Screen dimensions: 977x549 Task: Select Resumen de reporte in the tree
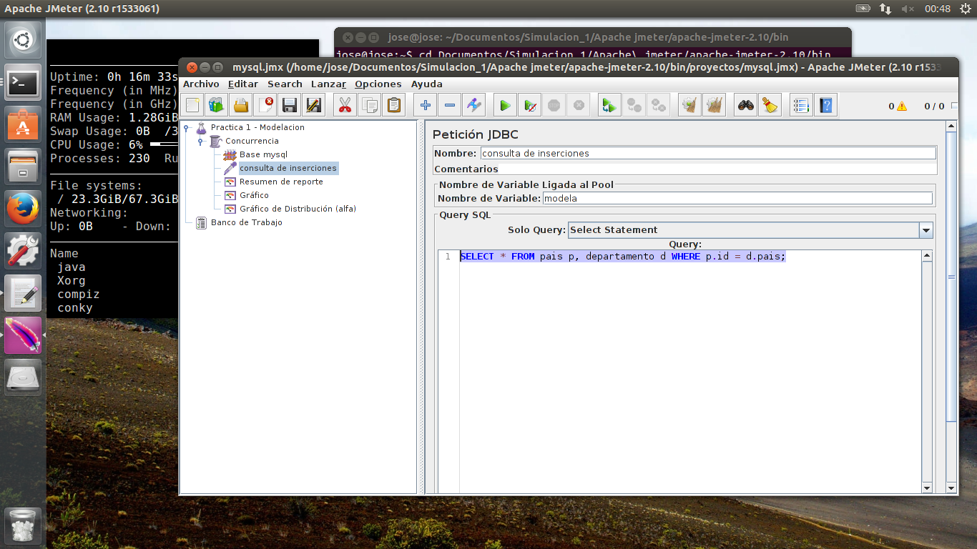280,182
